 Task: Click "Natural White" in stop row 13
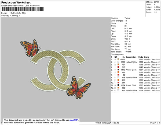click(131, 90)
